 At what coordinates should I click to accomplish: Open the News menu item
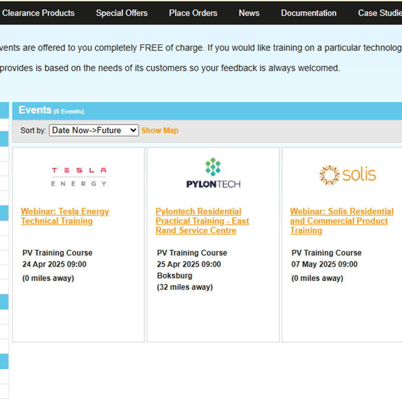[x=249, y=13]
